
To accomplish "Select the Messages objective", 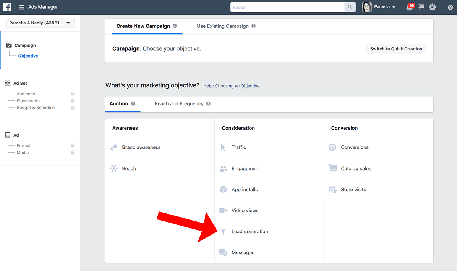I will tap(270, 252).
